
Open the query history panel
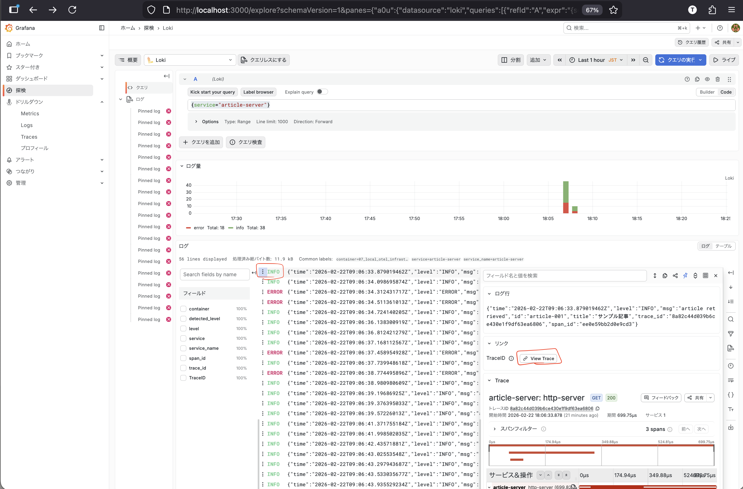pyautogui.click(x=692, y=42)
